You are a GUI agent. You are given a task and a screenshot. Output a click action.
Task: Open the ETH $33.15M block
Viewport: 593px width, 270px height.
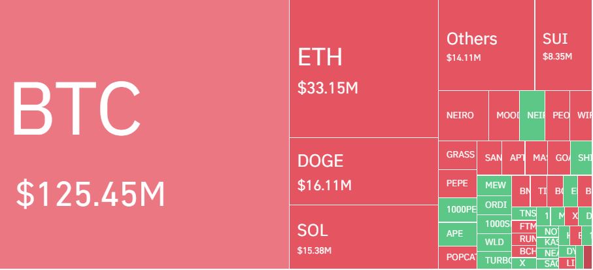[364, 69]
